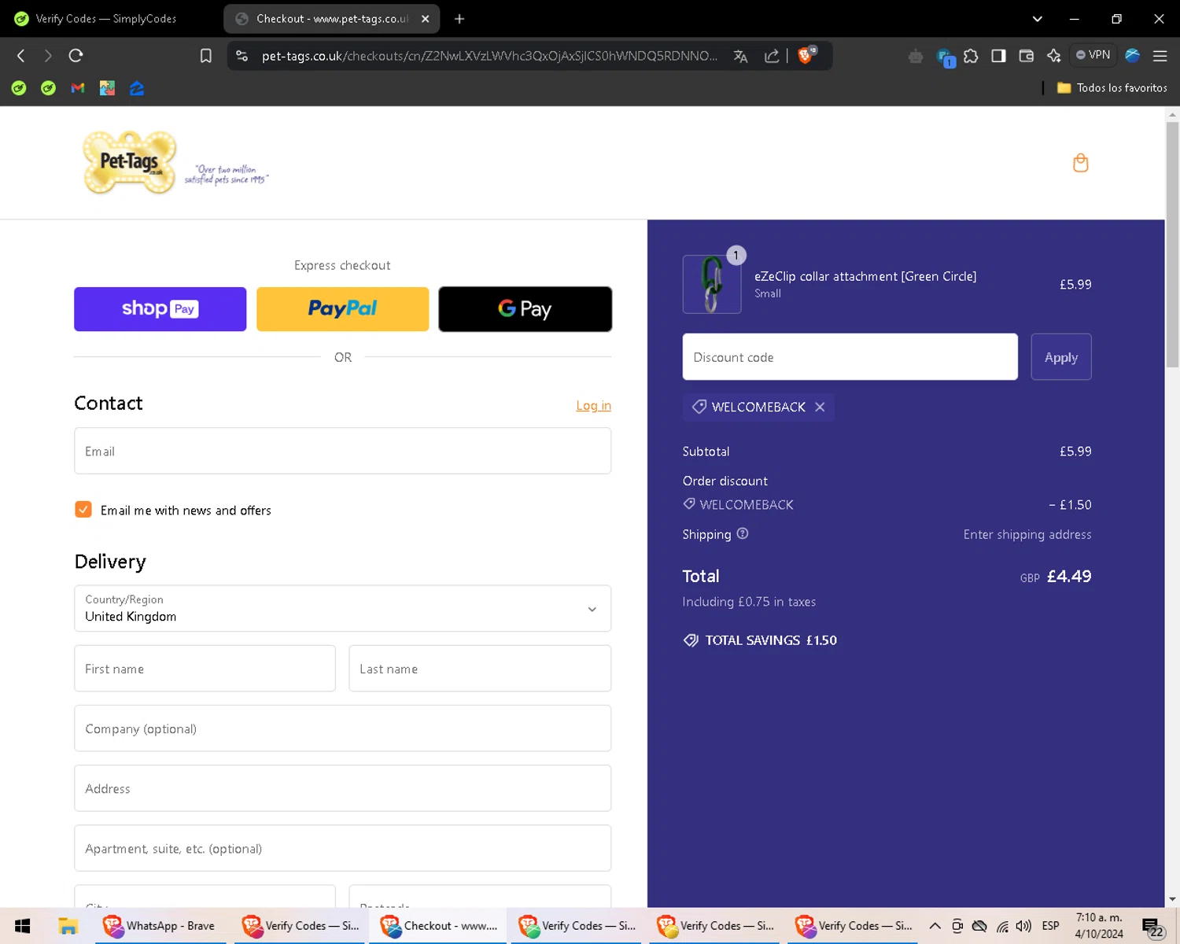Remove the WELCOMEBACK discount code tag

820,407
